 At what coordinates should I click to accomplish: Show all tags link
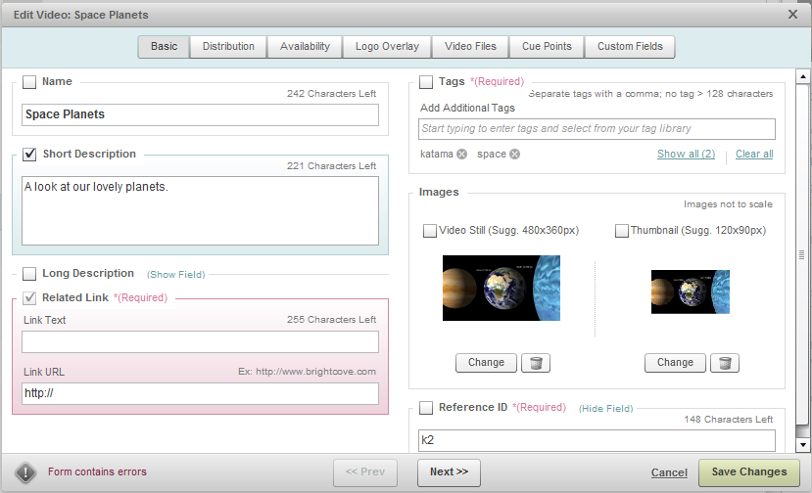tap(687, 155)
